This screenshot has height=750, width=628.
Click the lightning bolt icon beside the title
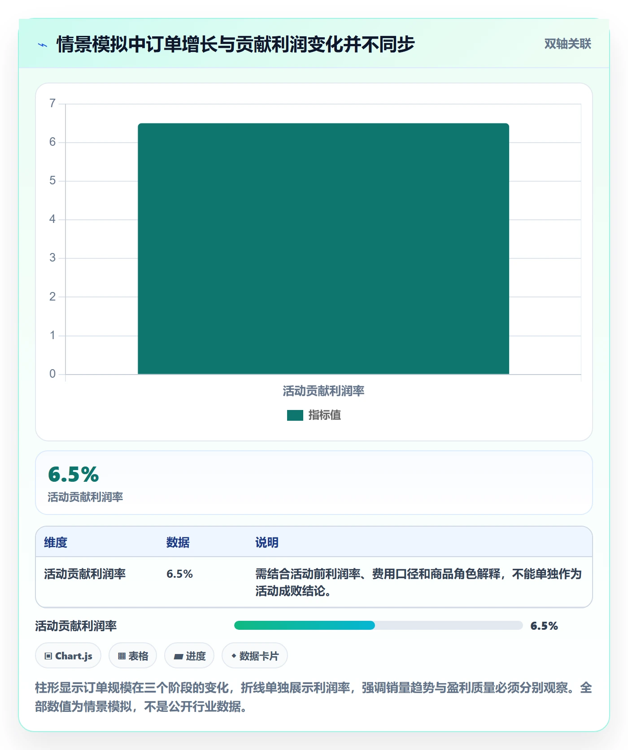coord(43,45)
